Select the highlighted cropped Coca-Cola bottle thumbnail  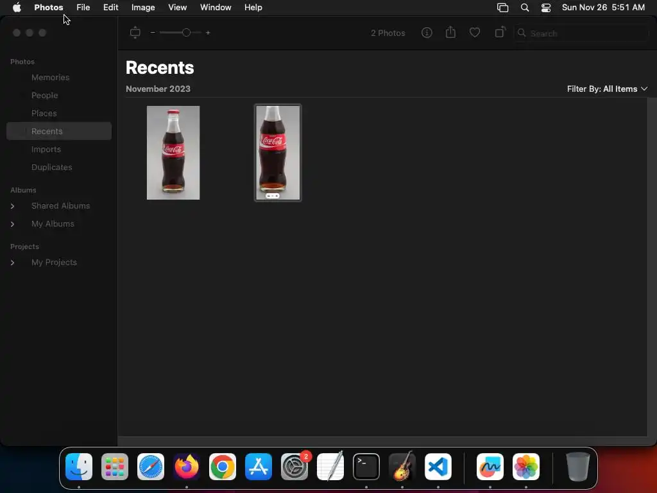(278, 153)
